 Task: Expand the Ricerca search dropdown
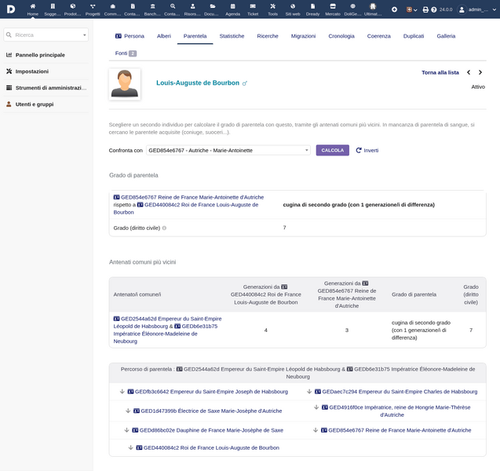(85, 35)
